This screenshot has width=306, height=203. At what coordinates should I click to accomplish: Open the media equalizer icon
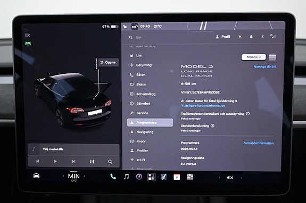click(x=92, y=162)
